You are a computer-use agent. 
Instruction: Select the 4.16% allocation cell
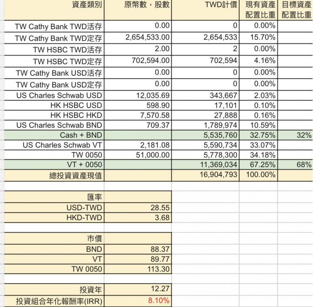(258, 61)
